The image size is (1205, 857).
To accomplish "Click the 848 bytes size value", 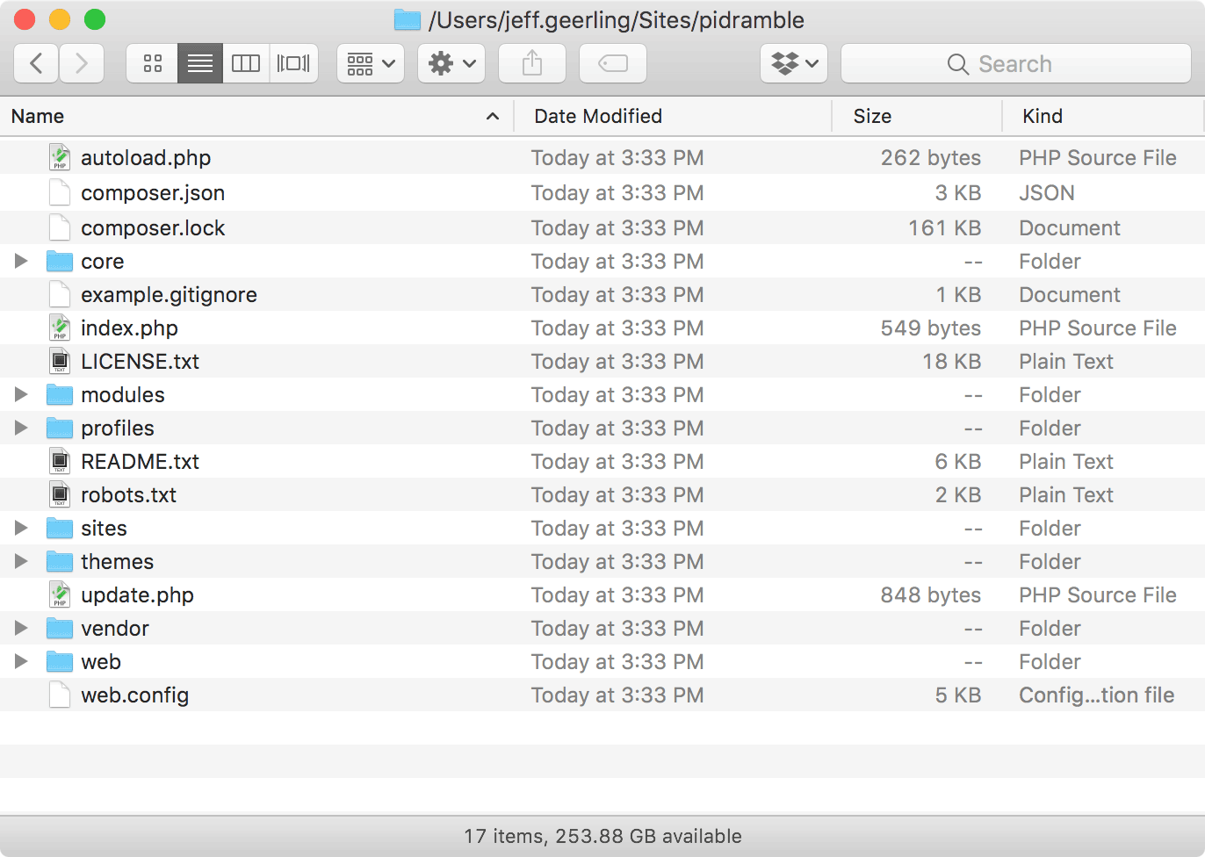I will pos(930,595).
